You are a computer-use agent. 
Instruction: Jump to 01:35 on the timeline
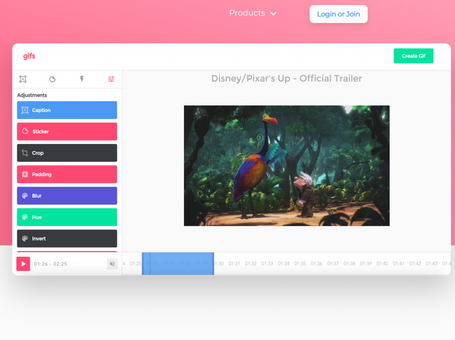[300, 264]
